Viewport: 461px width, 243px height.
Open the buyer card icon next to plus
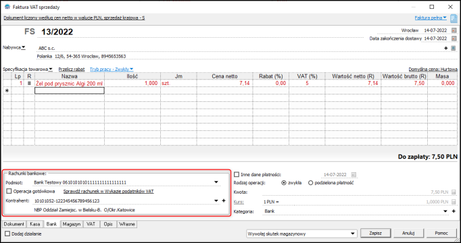(453, 48)
